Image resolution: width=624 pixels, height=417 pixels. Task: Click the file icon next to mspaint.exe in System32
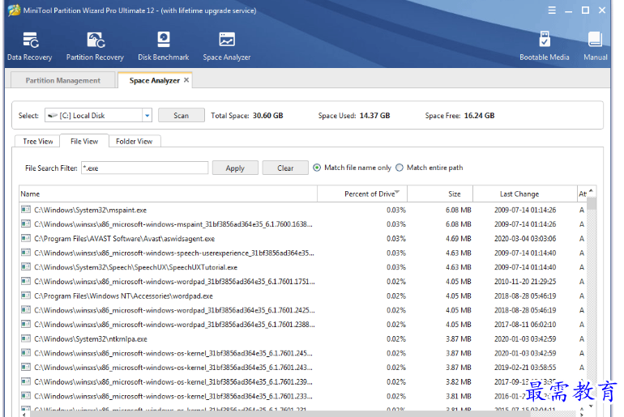coord(26,210)
